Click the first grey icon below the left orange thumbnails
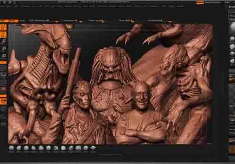 (4, 41)
